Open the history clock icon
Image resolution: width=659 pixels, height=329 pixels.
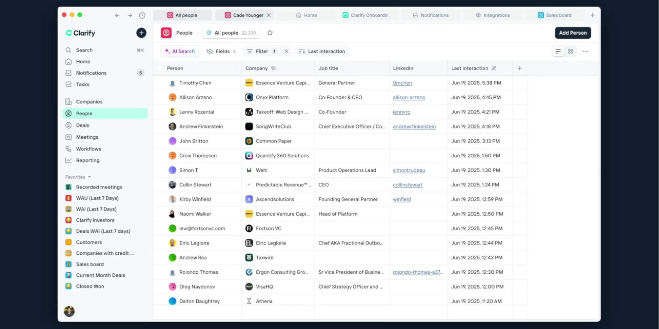click(x=142, y=15)
